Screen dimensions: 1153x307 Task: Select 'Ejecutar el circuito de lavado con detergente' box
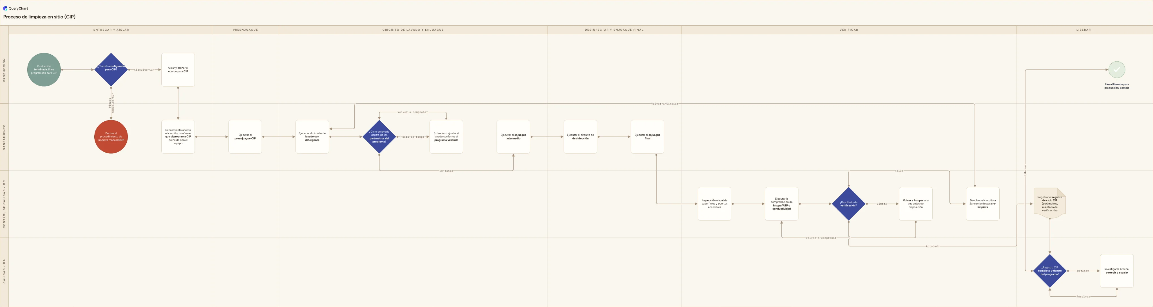pos(312,137)
